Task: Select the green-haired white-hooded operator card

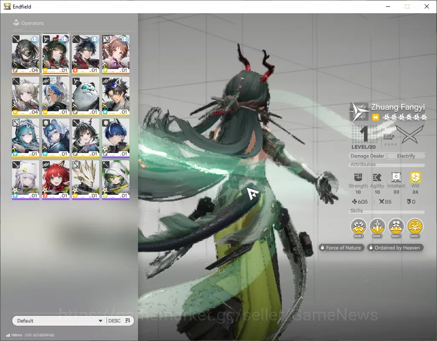Action: tap(116, 180)
